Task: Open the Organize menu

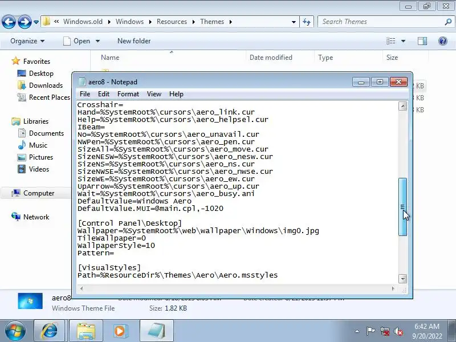Action: point(27,41)
